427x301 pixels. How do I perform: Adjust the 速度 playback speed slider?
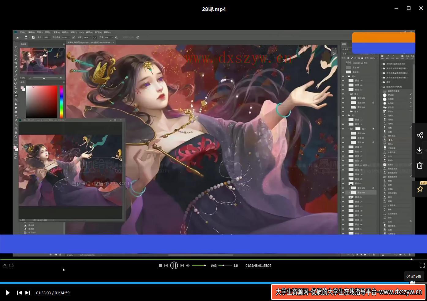(x=225, y=266)
